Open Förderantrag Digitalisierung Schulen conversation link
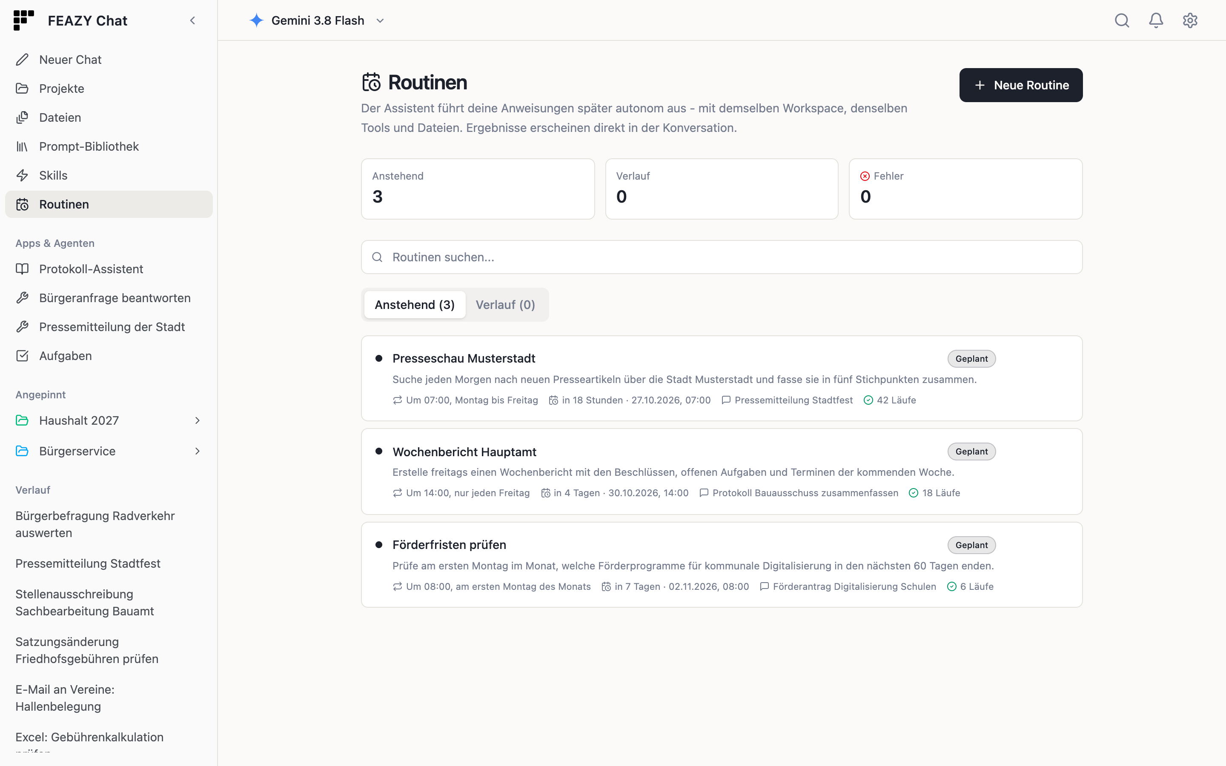 (848, 586)
